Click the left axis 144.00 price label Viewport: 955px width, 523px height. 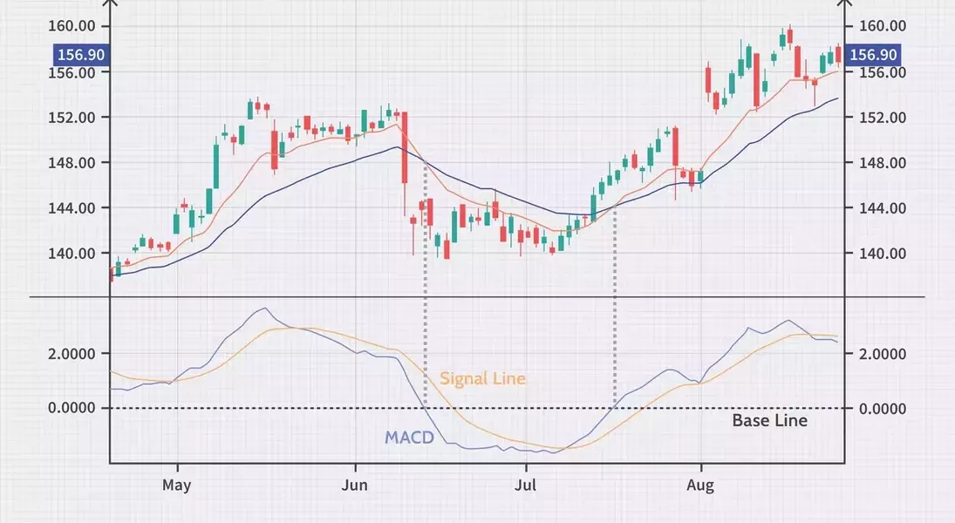[x=72, y=208]
